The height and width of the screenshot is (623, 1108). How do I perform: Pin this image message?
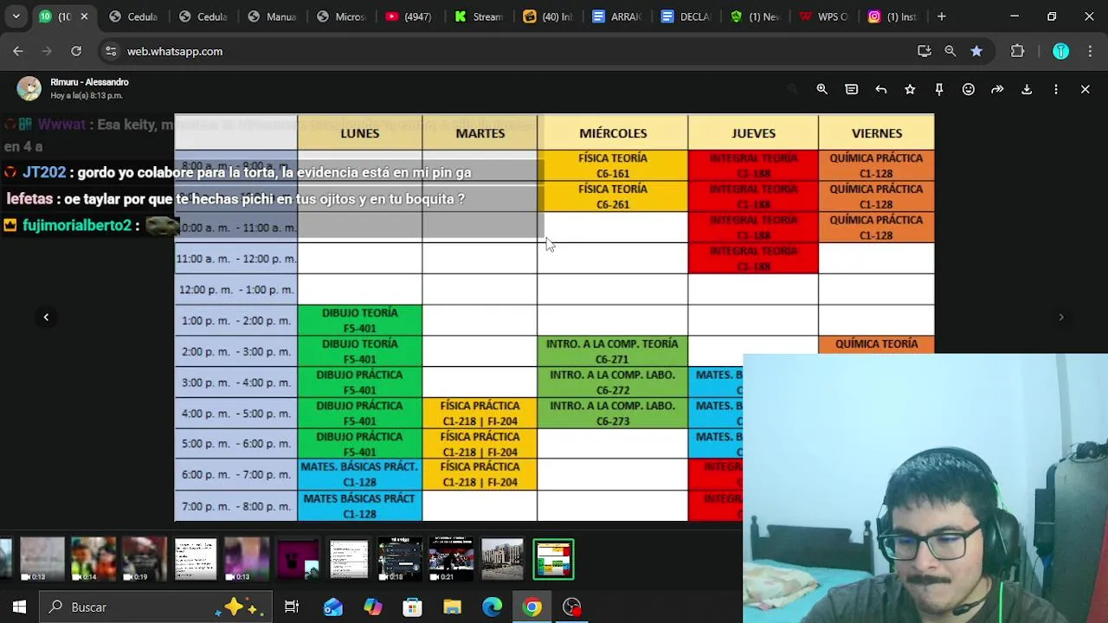click(x=939, y=89)
